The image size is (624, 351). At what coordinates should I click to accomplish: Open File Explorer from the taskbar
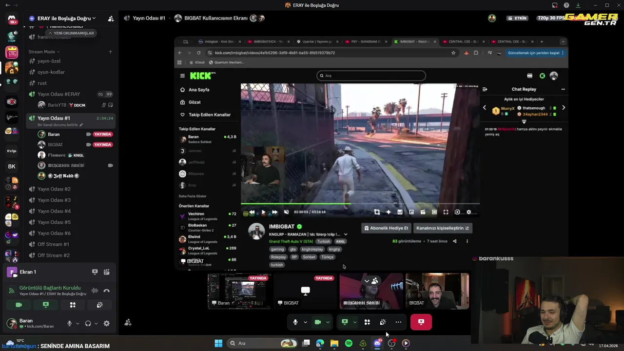[334, 343]
